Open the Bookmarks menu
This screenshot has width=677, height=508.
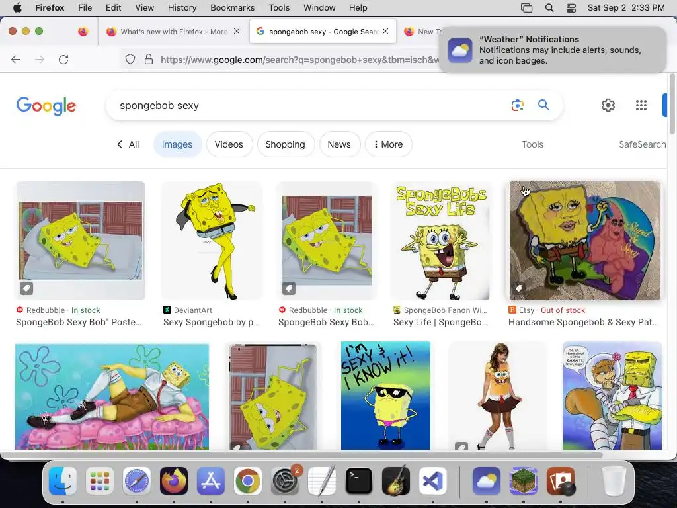point(232,7)
